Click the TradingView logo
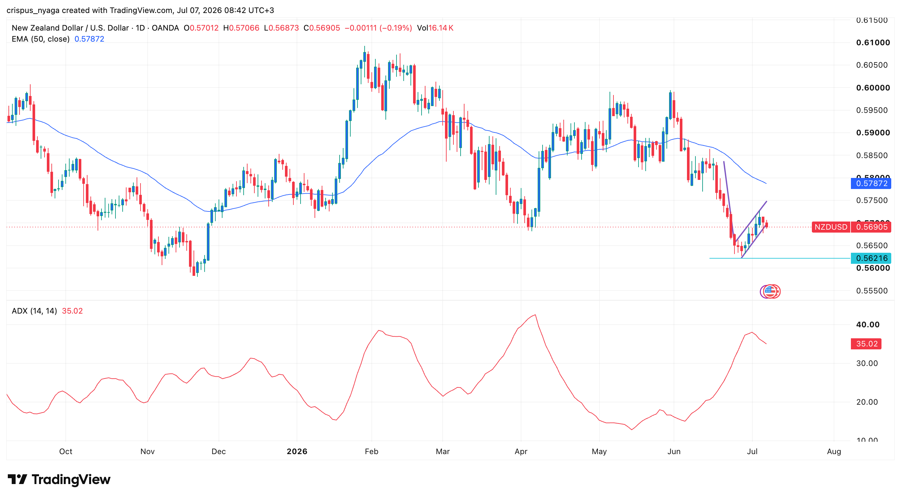901x499 pixels. click(59, 479)
